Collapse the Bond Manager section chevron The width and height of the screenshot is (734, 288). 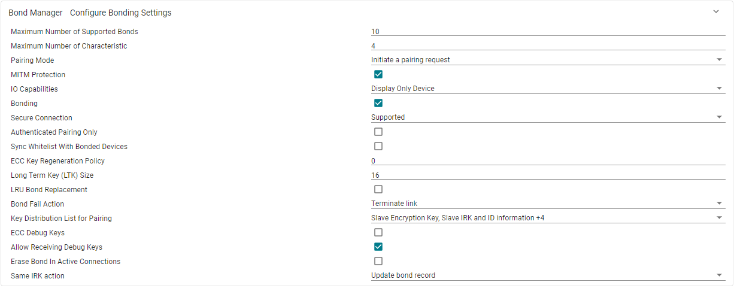[x=715, y=12]
